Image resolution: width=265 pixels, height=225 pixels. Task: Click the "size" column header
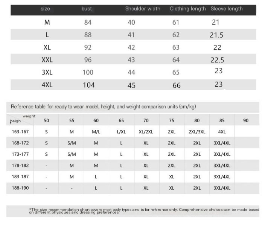(45, 9)
